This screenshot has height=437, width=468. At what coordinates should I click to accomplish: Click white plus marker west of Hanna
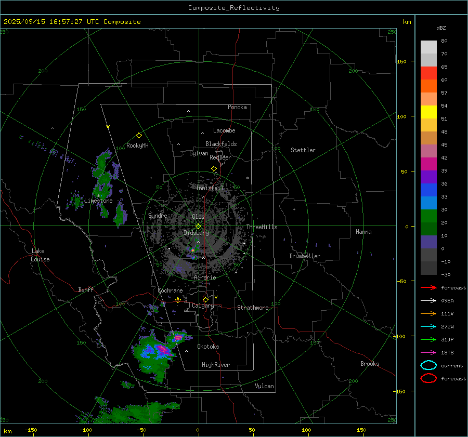[294, 209]
